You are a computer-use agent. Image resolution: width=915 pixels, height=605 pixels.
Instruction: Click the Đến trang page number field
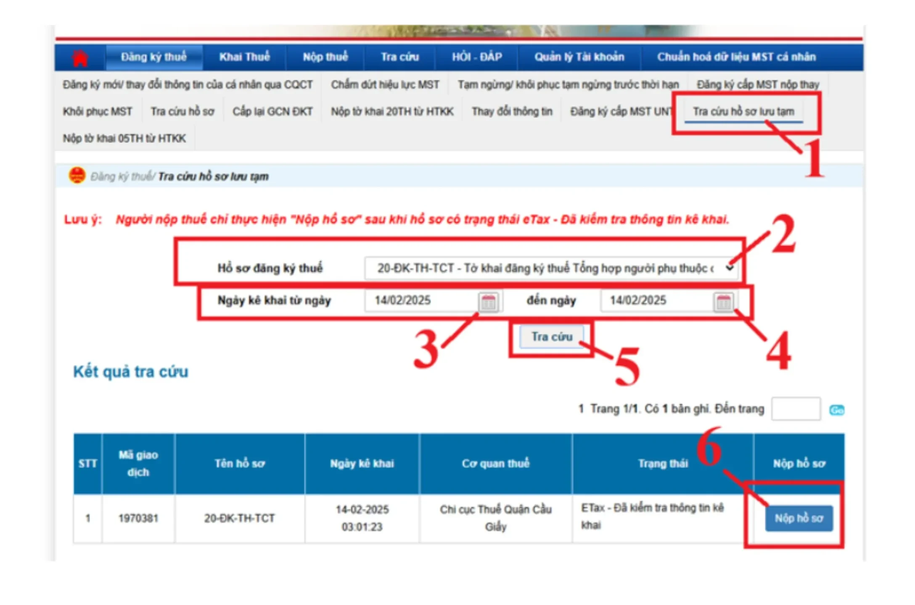tap(796, 408)
